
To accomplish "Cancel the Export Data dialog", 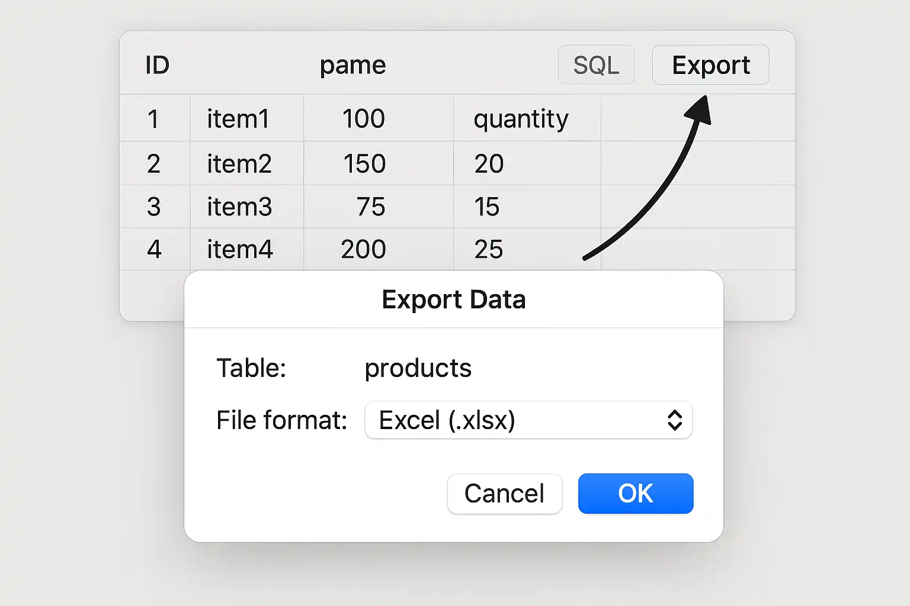I will [505, 494].
